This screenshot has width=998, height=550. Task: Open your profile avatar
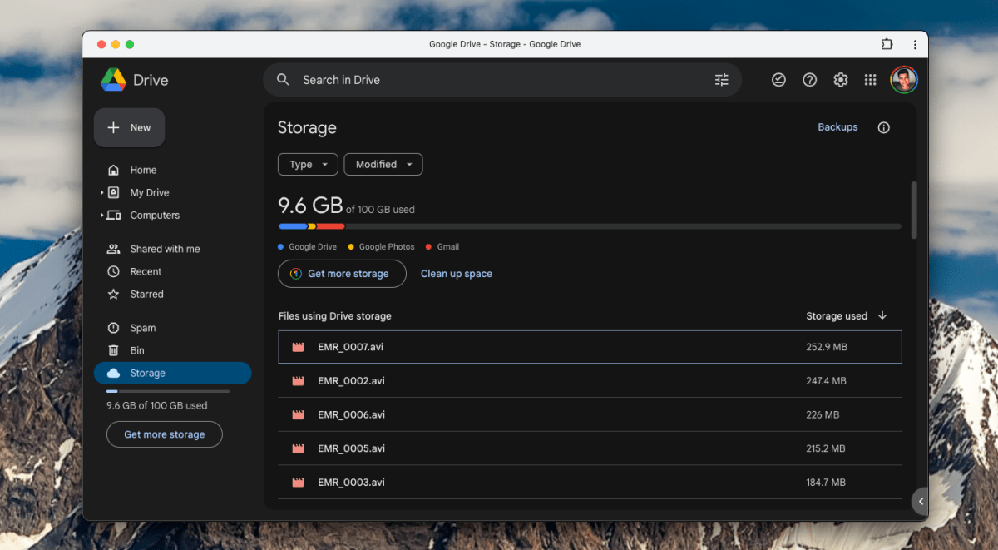point(903,79)
